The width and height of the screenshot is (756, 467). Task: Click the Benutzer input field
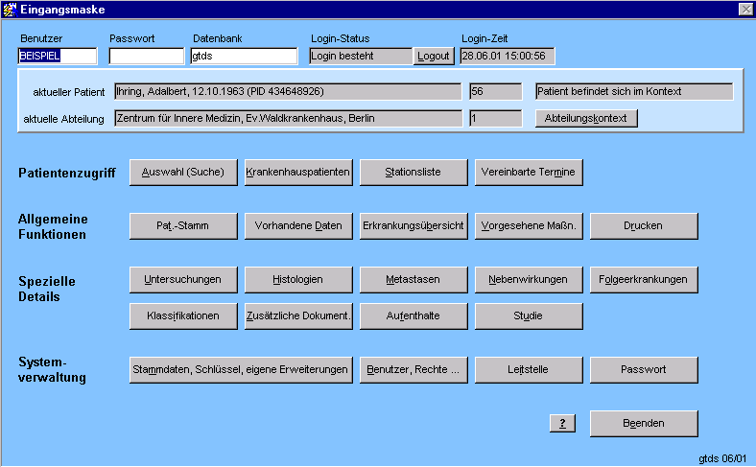58,57
